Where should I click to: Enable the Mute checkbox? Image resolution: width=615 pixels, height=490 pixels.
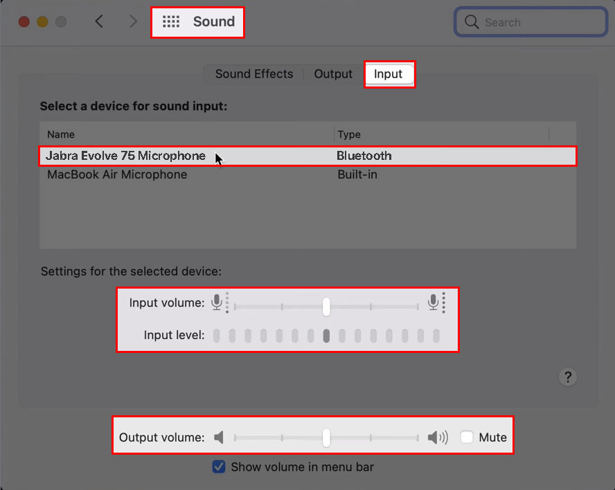[x=467, y=437]
